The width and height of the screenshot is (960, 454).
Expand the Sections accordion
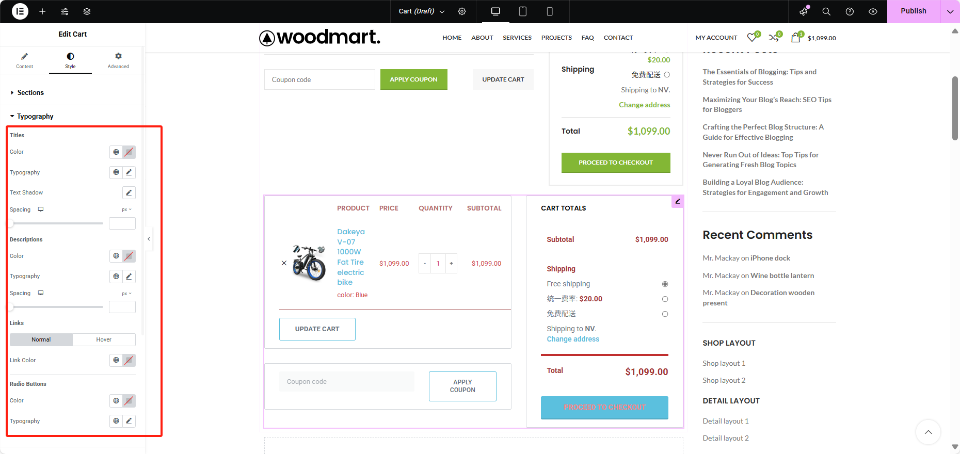(30, 93)
